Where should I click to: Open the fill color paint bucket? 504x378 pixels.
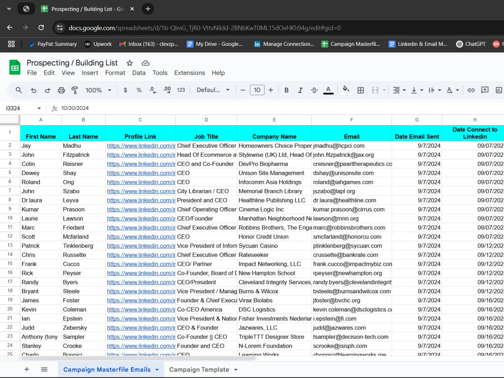pyautogui.click(x=346, y=89)
